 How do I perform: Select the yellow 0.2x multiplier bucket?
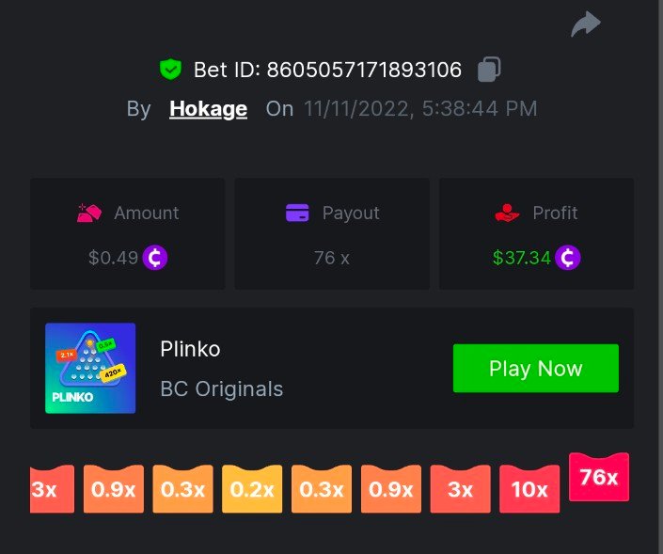pyautogui.click(x=252, y=489)
